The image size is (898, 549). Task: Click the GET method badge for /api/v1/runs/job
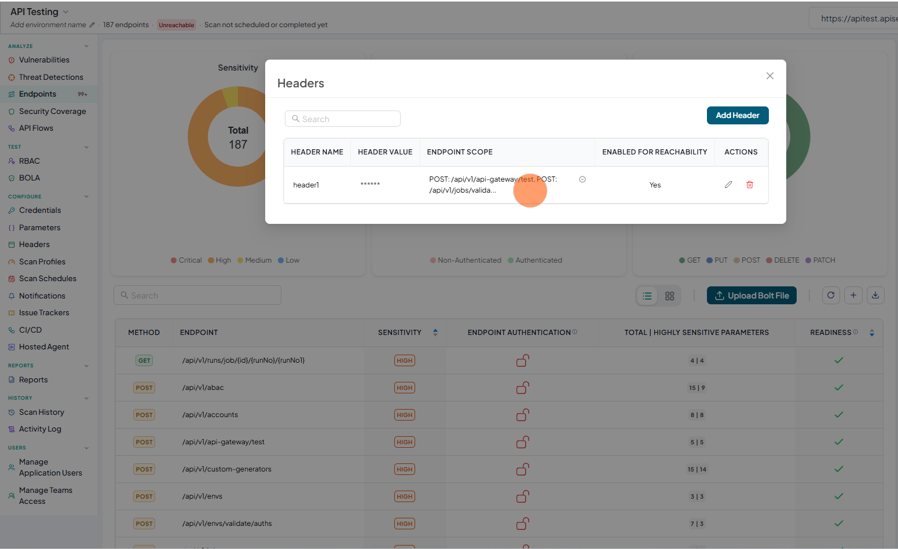click(x=144, y=360)
